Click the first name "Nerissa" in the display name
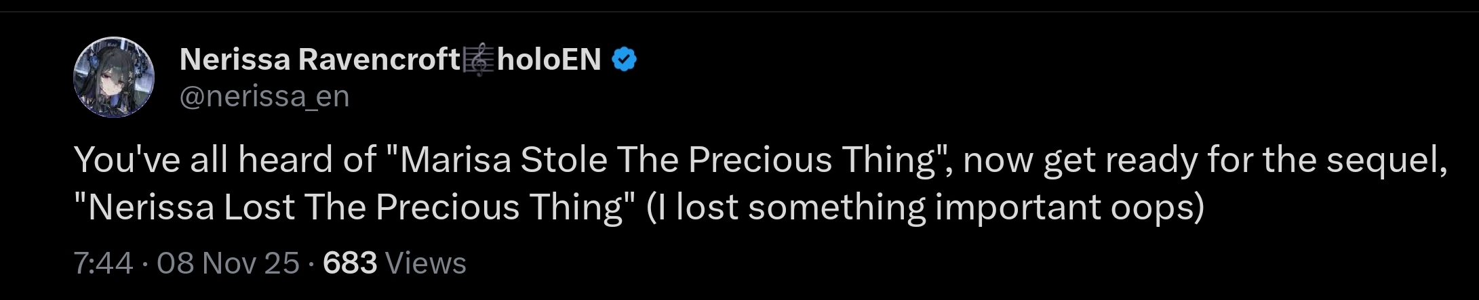 coord(235,60)
